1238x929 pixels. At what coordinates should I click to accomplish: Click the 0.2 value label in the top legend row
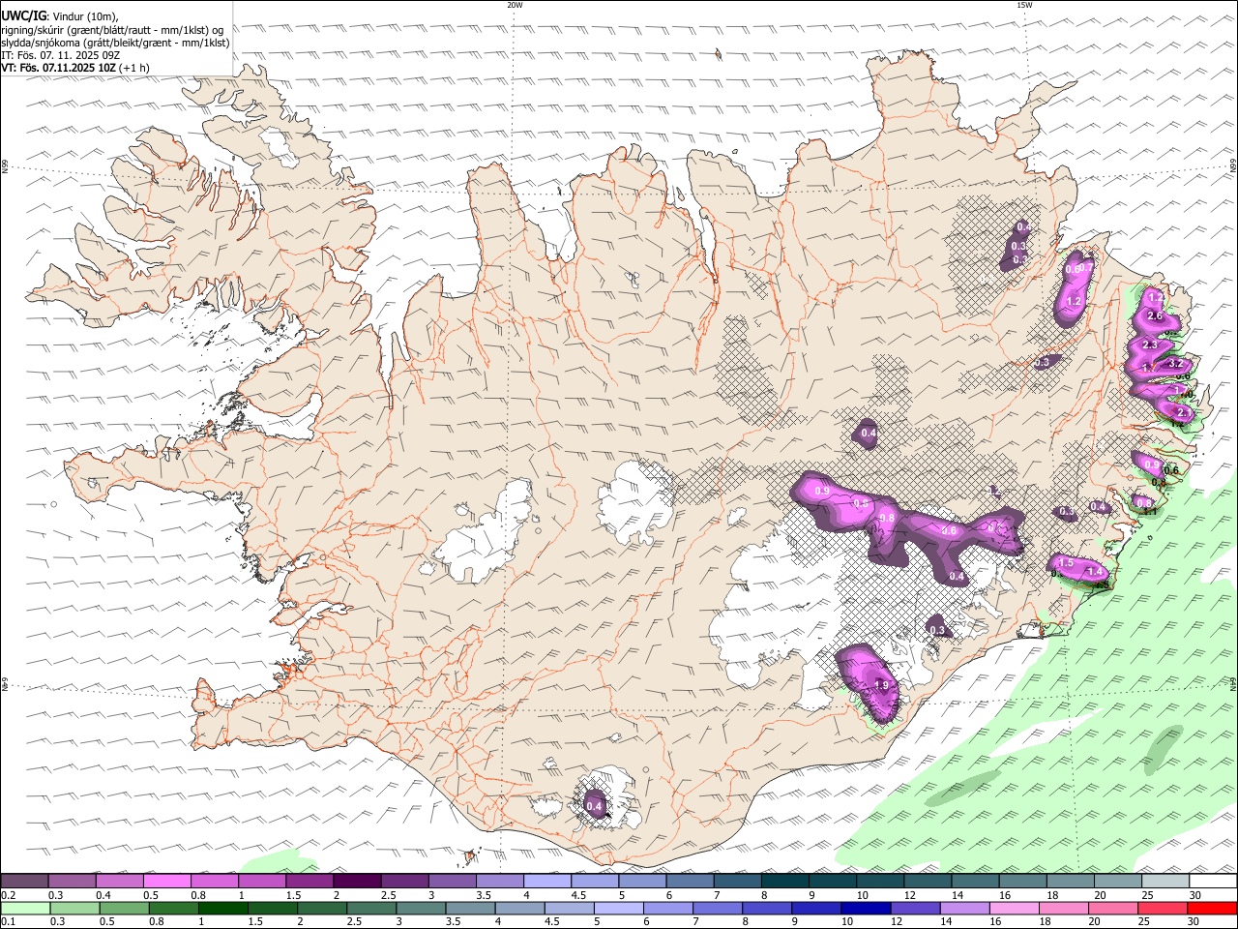point(8,895)
